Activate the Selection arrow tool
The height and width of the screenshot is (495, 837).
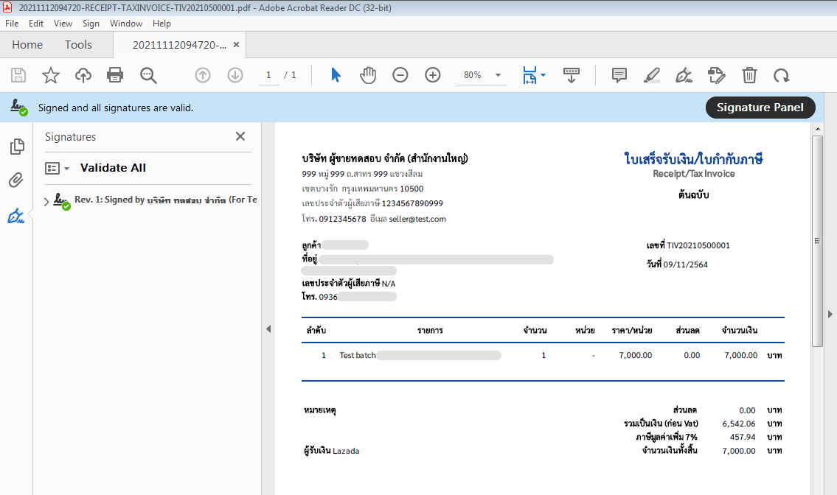pos(336,74)
